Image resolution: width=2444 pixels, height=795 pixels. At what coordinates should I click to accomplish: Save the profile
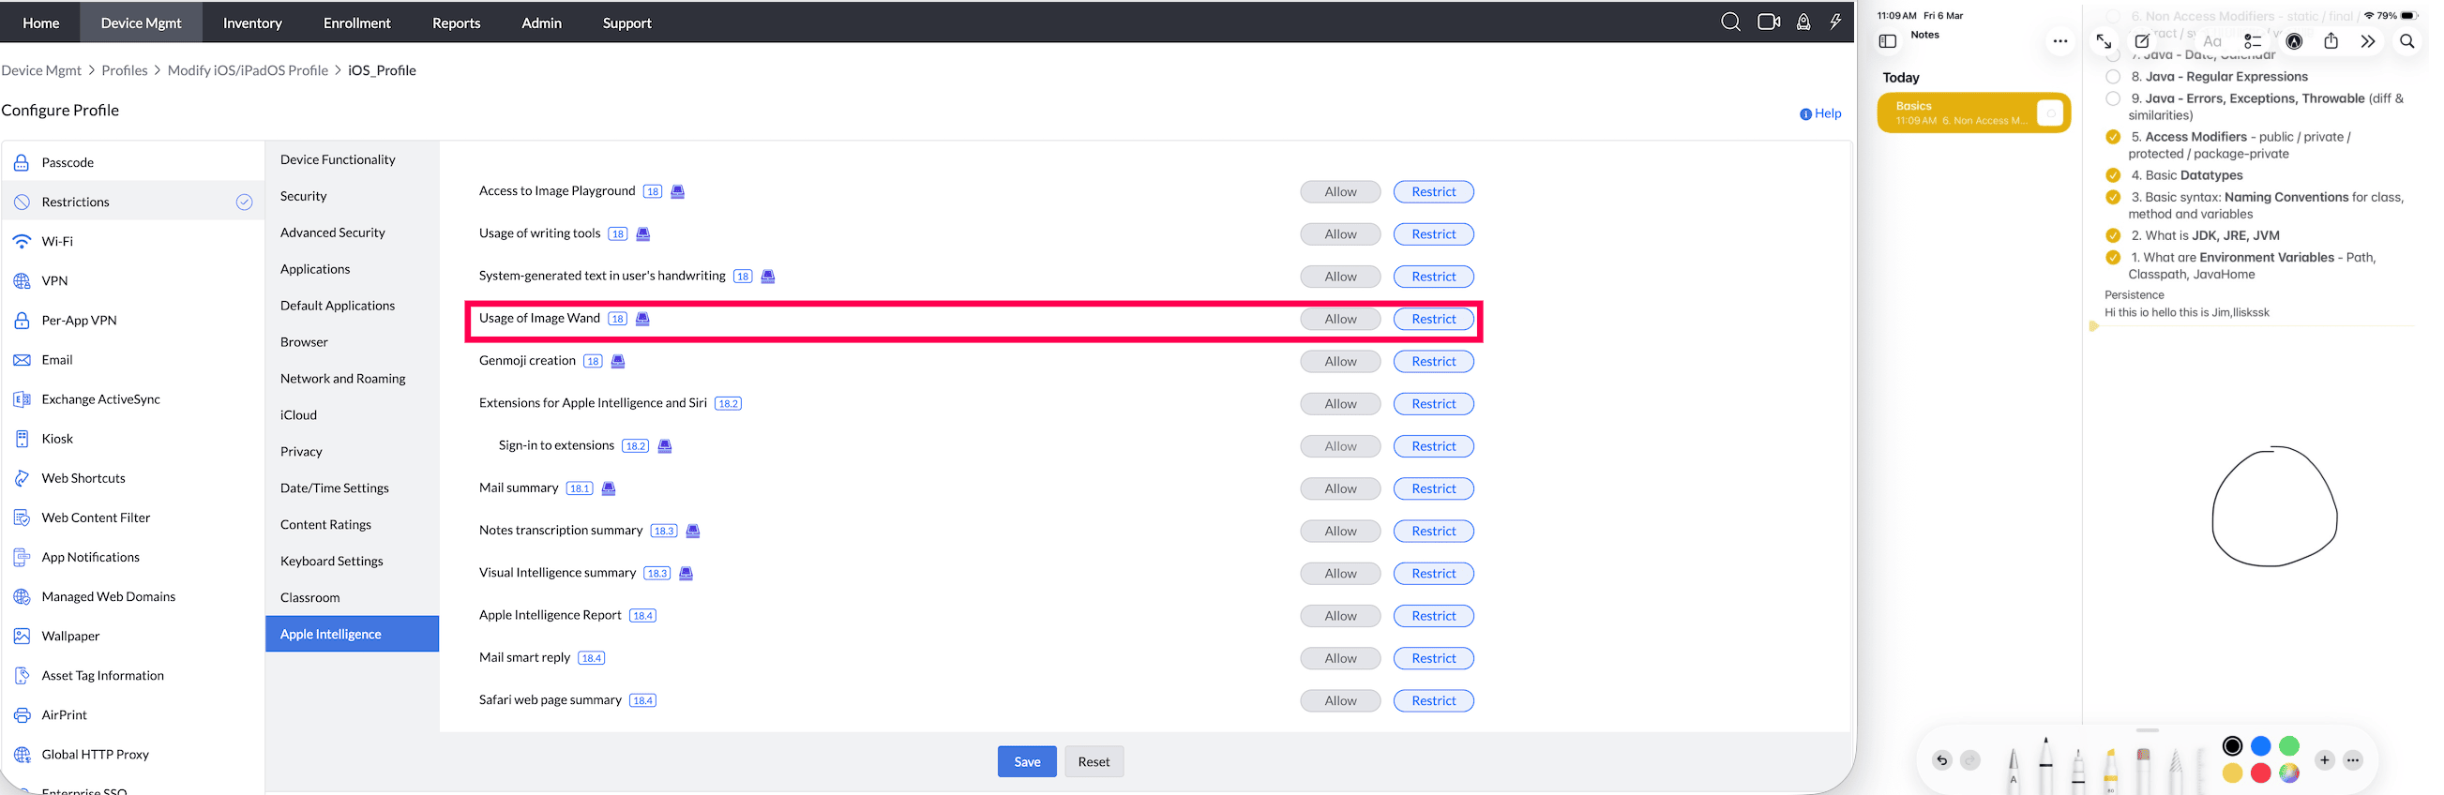[x=1027, y=761]
